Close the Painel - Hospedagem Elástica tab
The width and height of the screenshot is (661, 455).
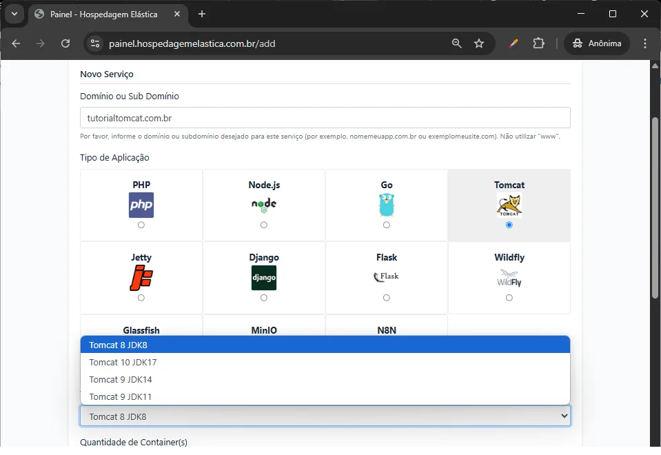(x=177, y=14)
